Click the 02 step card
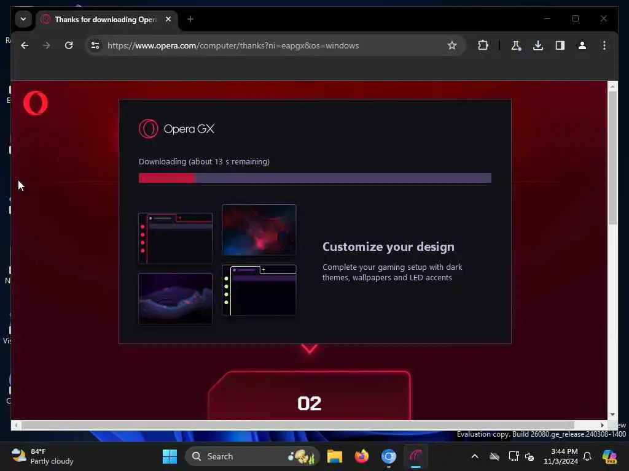The width and height of the screenshot is (629, 471). [310, 396]
